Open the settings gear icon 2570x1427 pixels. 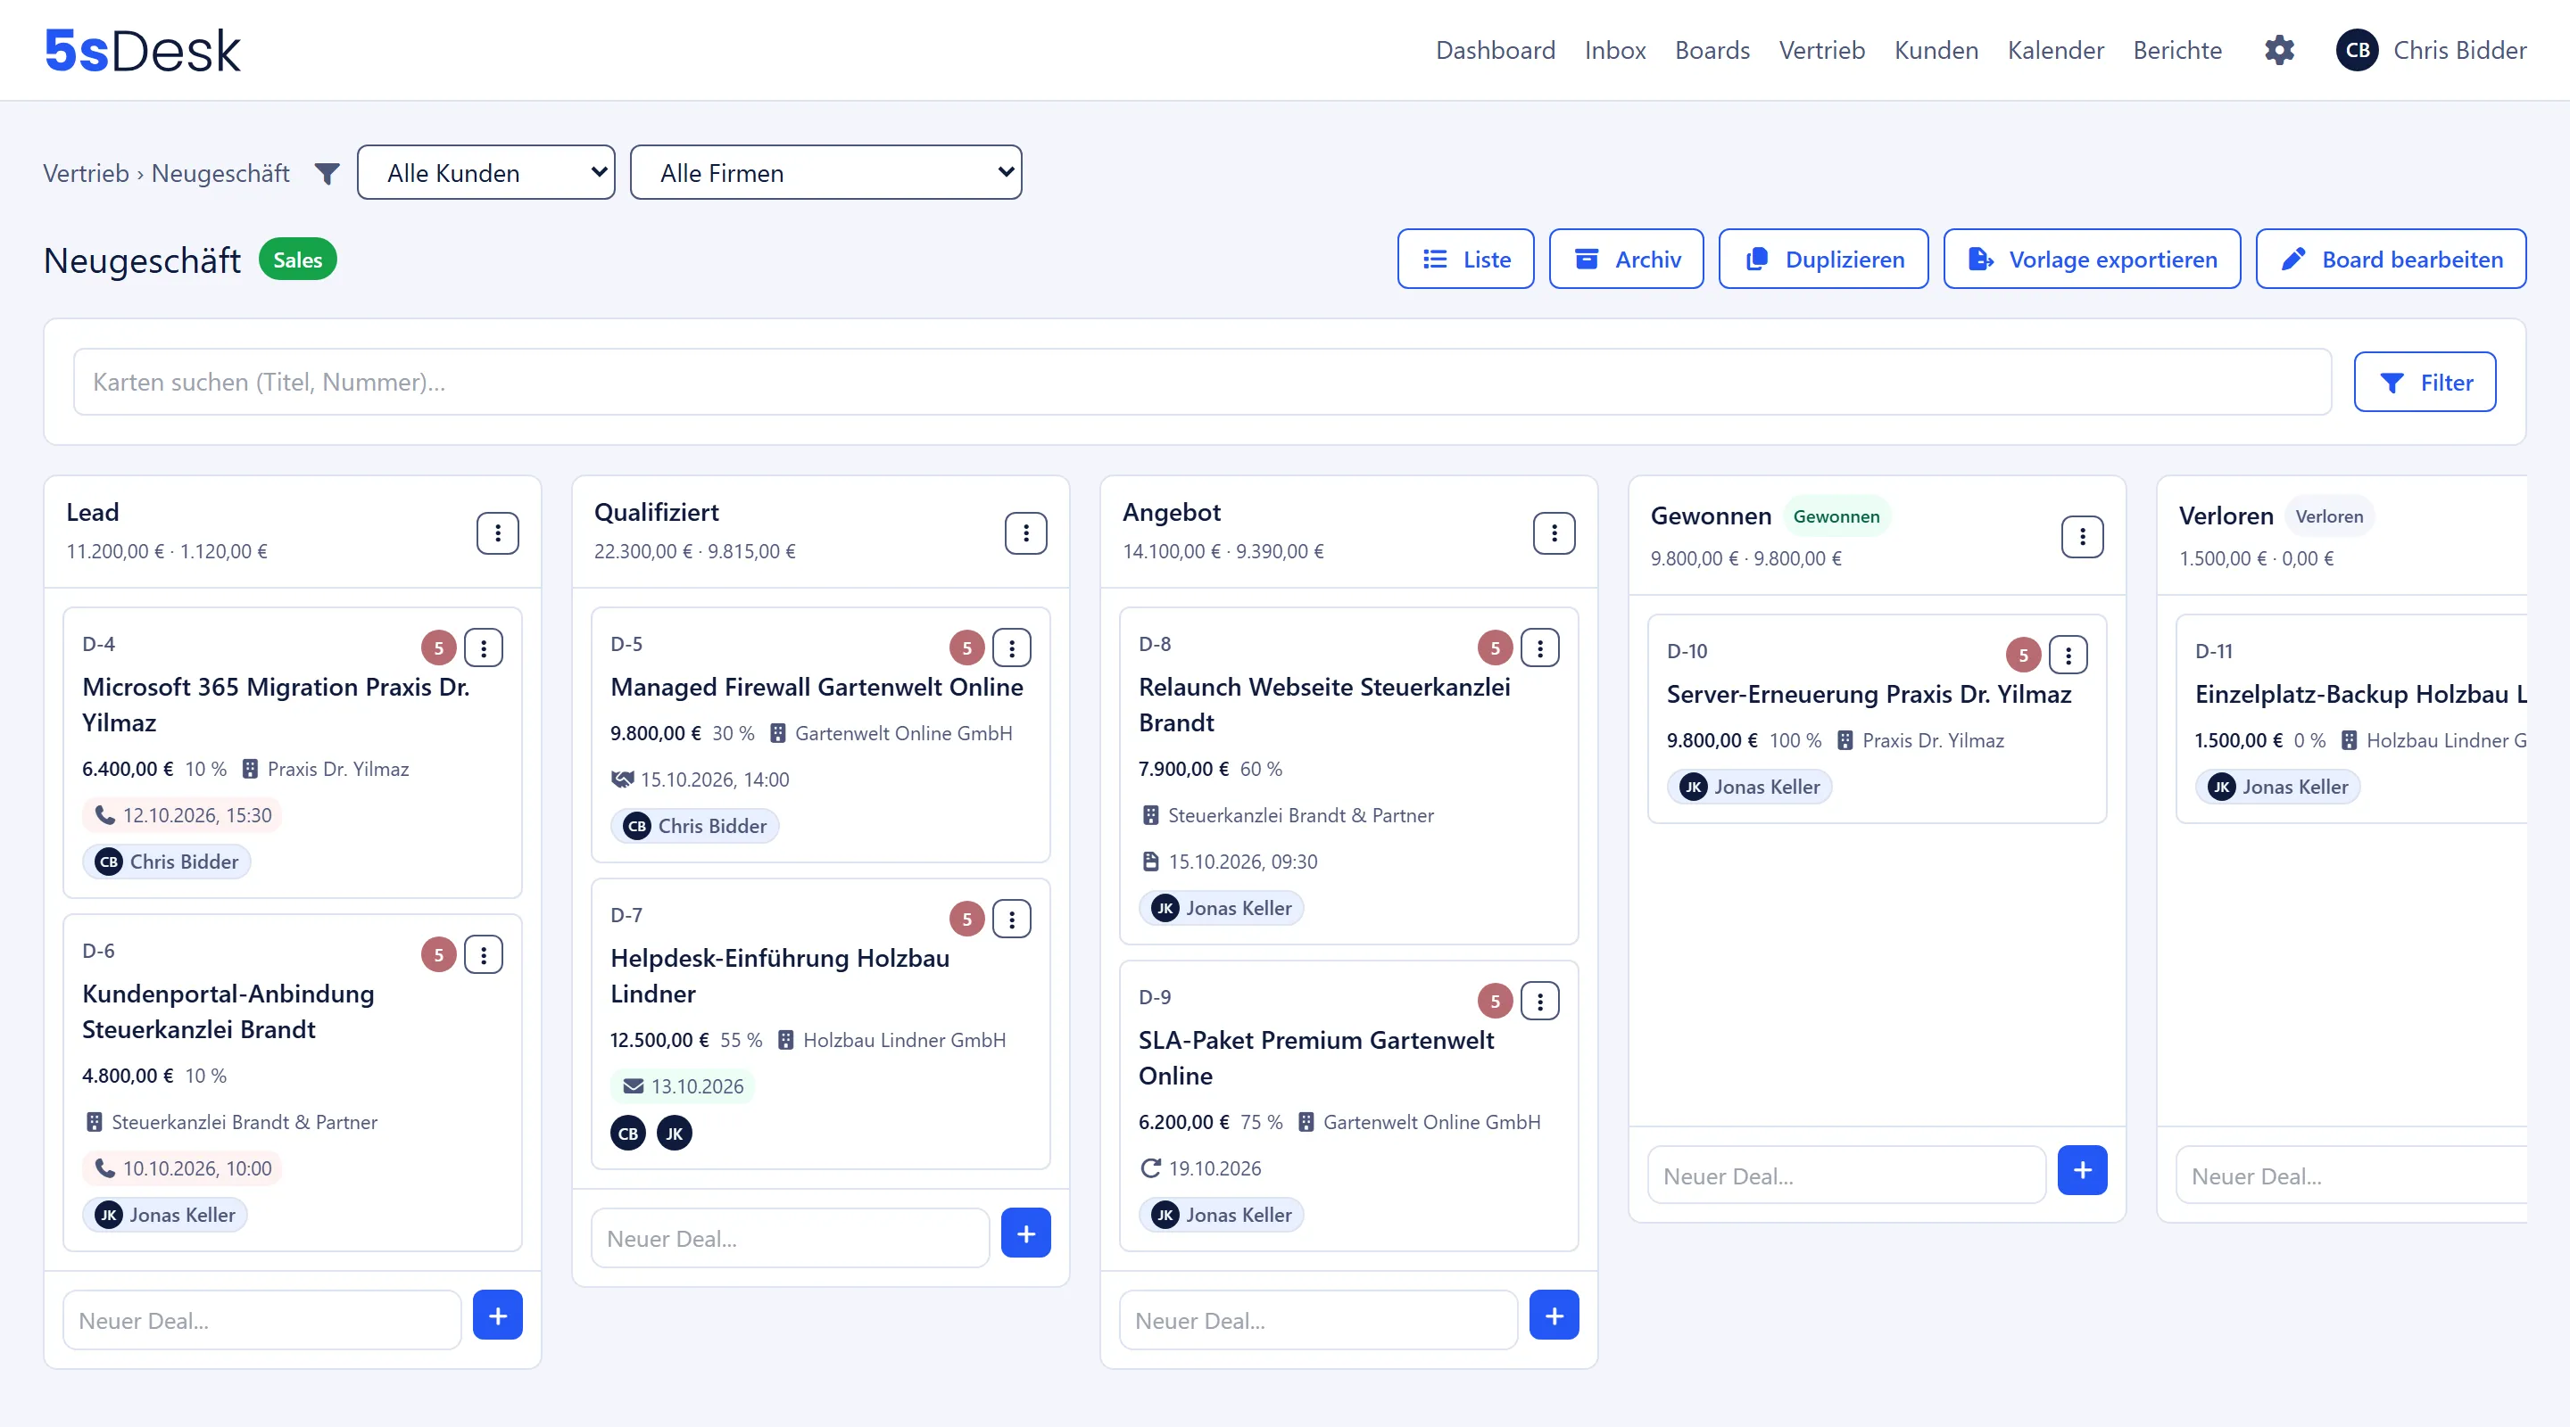coord(2279,50)
